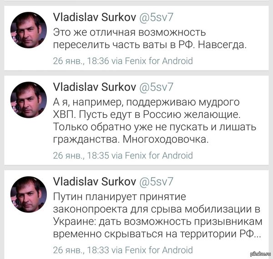Tap the @5sv7 handle in the third tweet
273x259 pixels.
(157, 182)
